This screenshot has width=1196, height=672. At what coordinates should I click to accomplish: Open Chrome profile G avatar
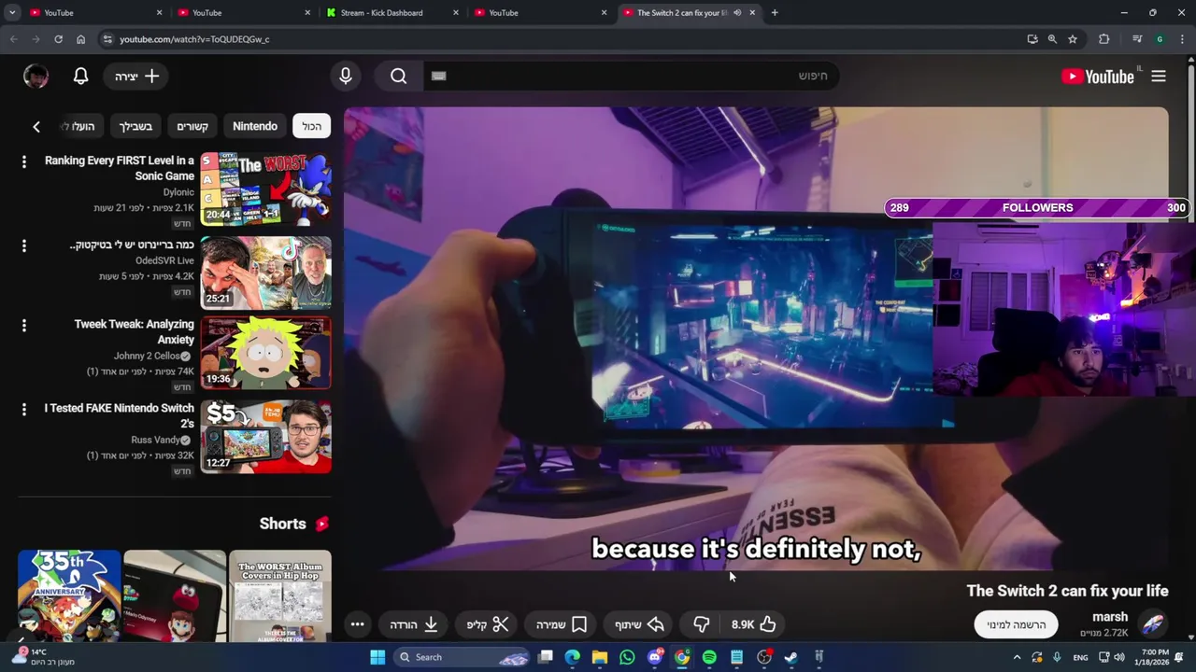1160,39
